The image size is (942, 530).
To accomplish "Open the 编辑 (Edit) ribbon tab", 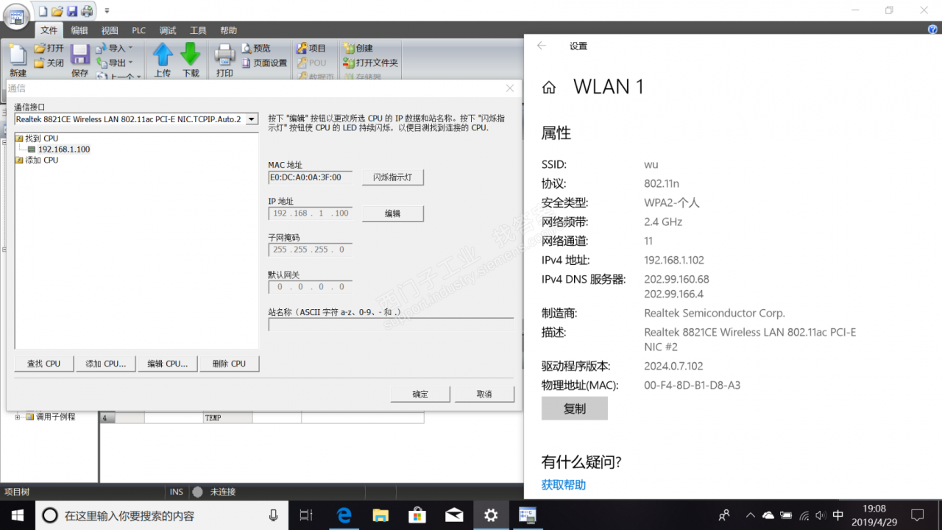I will pyautogui.click(x=79, y=30).
